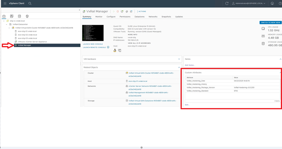Select VxRail Manager in the inventory tree
This screenshot has width=282, height=149.
click(x=25, y=45)
